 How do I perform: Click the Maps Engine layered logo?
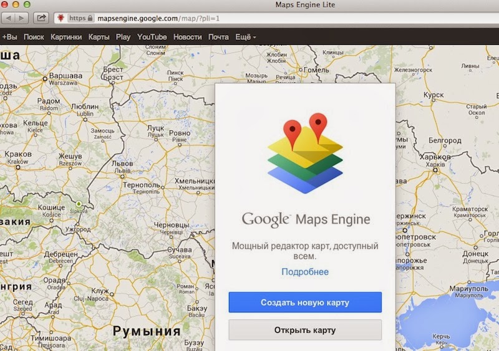click(x=305, y=153)
